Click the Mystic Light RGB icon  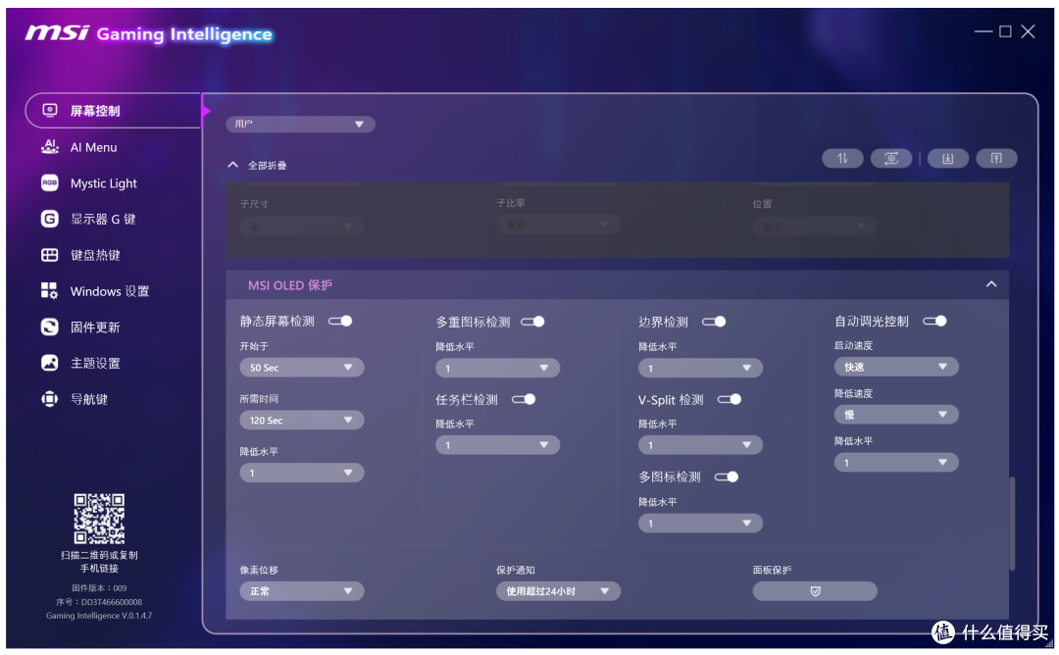pos(49,182)
